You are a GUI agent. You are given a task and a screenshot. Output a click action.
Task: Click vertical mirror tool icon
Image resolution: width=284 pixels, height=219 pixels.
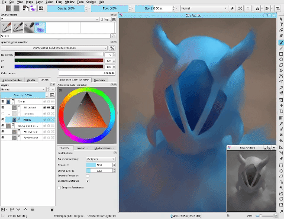267,8
